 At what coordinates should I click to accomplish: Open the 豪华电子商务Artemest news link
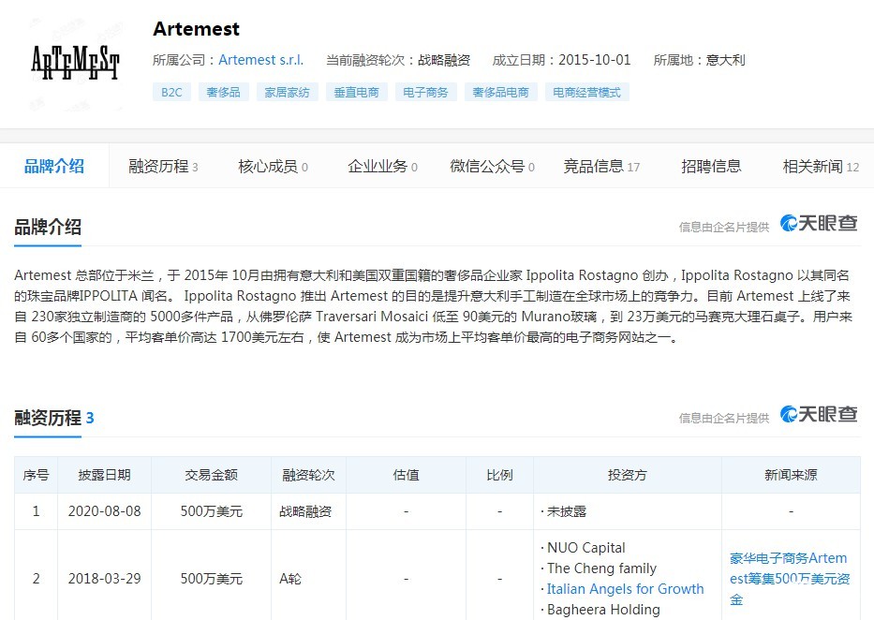[x=790, y=579]
